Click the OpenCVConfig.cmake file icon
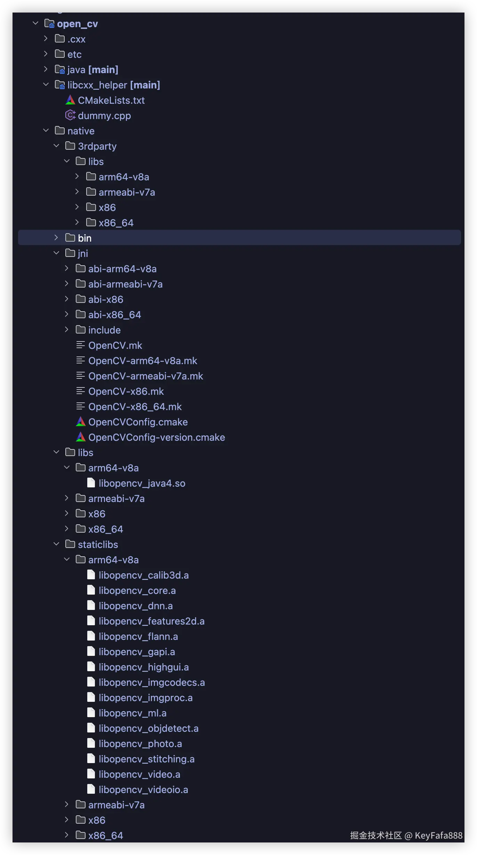The height and width of the screenshot is (855, 477). [81, 422]
